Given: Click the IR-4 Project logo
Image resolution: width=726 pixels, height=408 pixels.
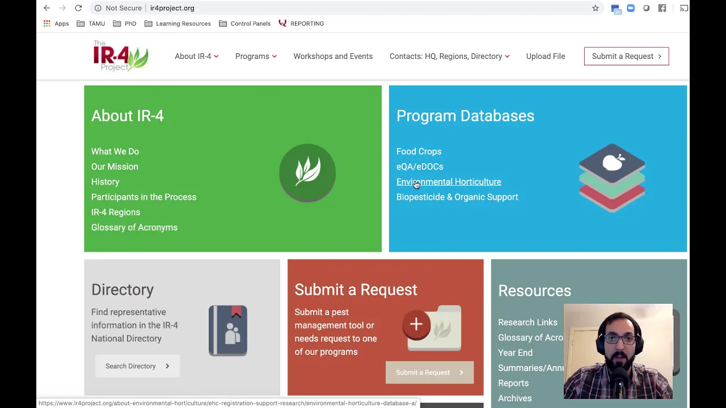Looking at the screenshot, I should click(121, 56).
